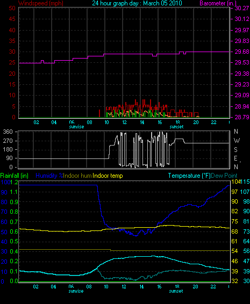
Task: Click the wind direction value 180
Action: click(8, 149)
